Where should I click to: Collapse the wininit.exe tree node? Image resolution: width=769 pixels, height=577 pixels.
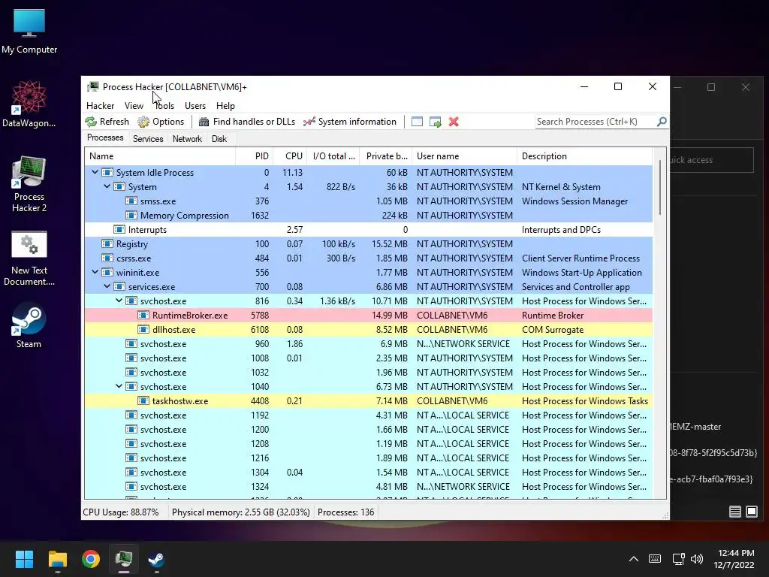95,272
